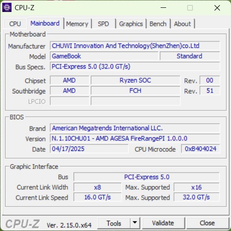
Task: Open the Graphics tab
Action: click(x=131, y=24)
